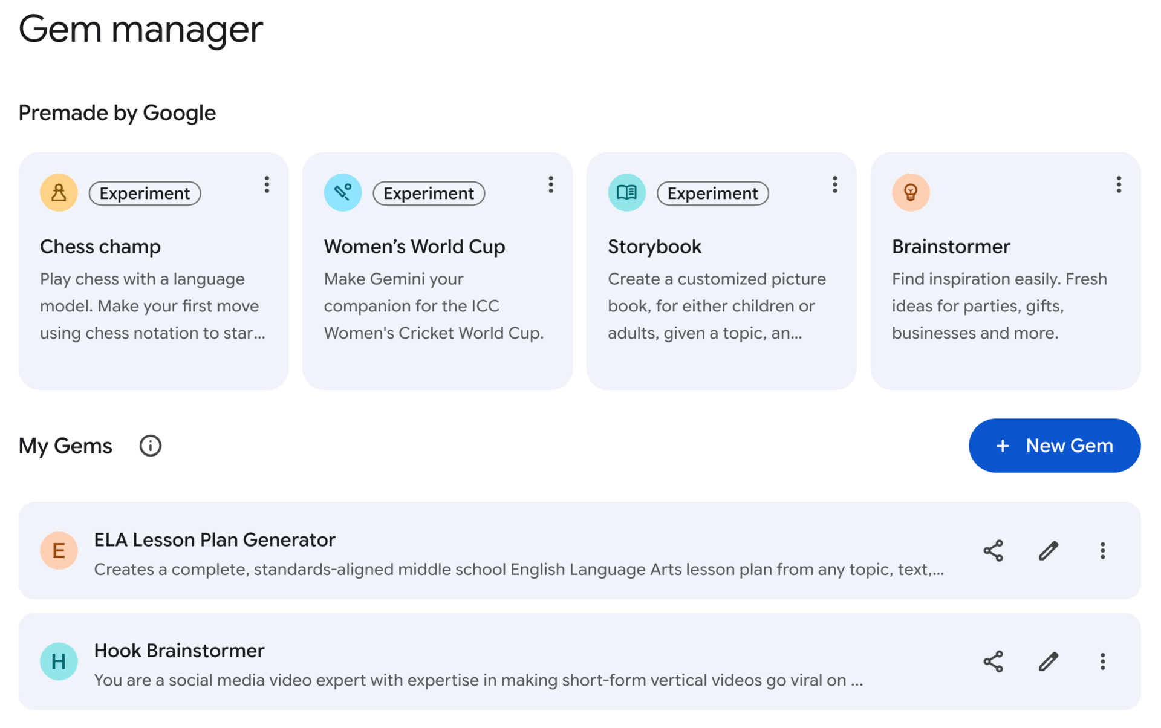Open Brainstormer card more options menu

point(1119,185)
